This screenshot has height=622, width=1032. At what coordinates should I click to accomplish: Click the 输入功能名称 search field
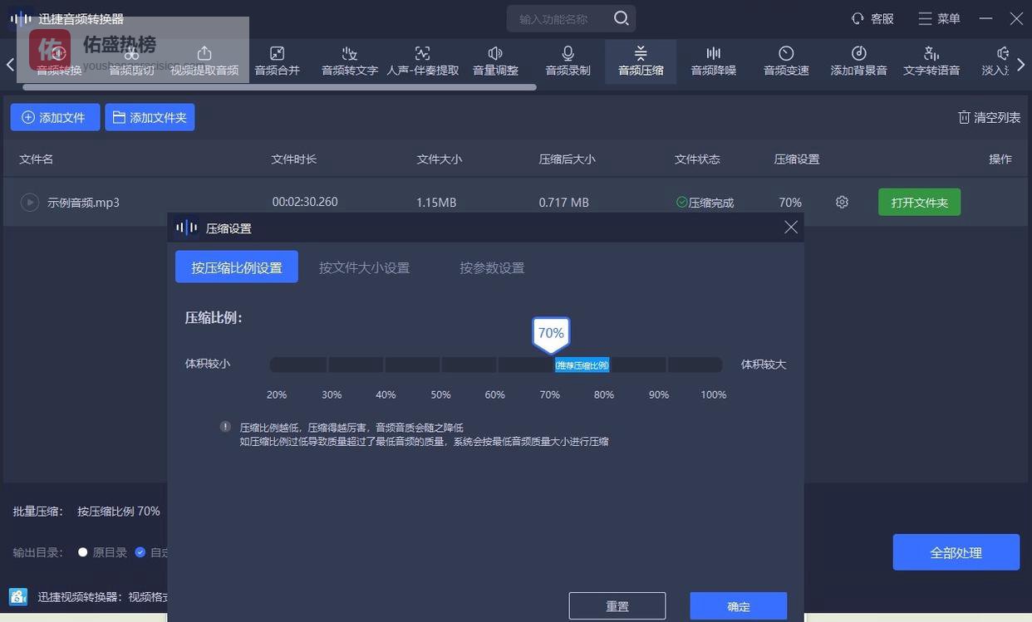[561, 18]
